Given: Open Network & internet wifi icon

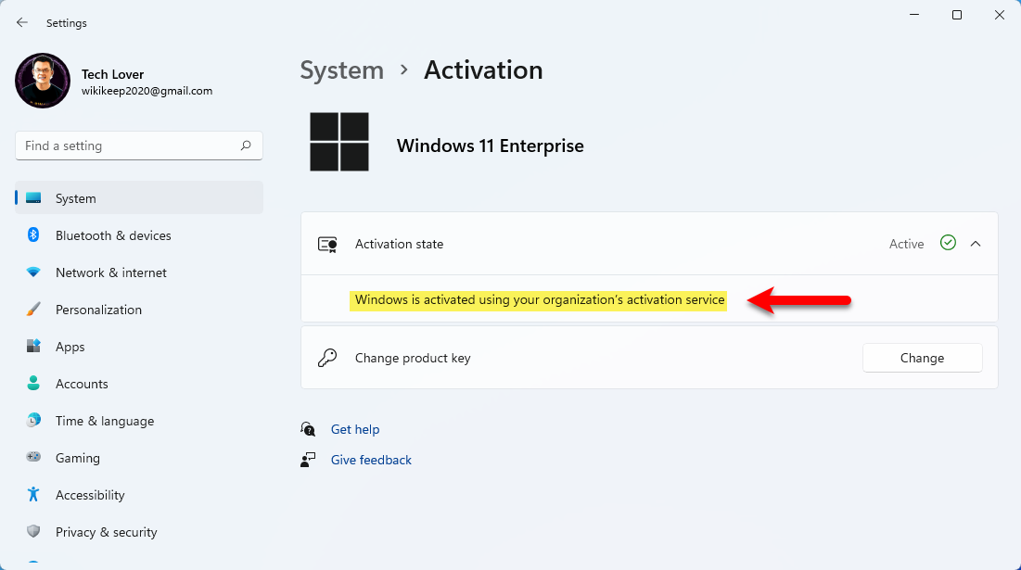Looking at the screenshot, I should pos(33,272).
